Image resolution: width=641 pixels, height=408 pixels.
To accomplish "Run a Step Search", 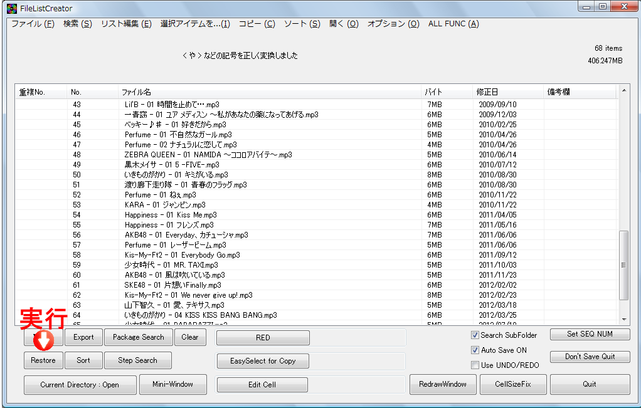I will click(x=137, y=360).
